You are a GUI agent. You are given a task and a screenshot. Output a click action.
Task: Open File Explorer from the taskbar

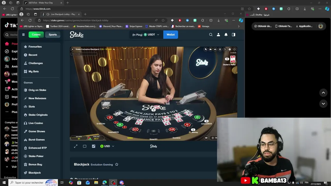click(96, 183)
